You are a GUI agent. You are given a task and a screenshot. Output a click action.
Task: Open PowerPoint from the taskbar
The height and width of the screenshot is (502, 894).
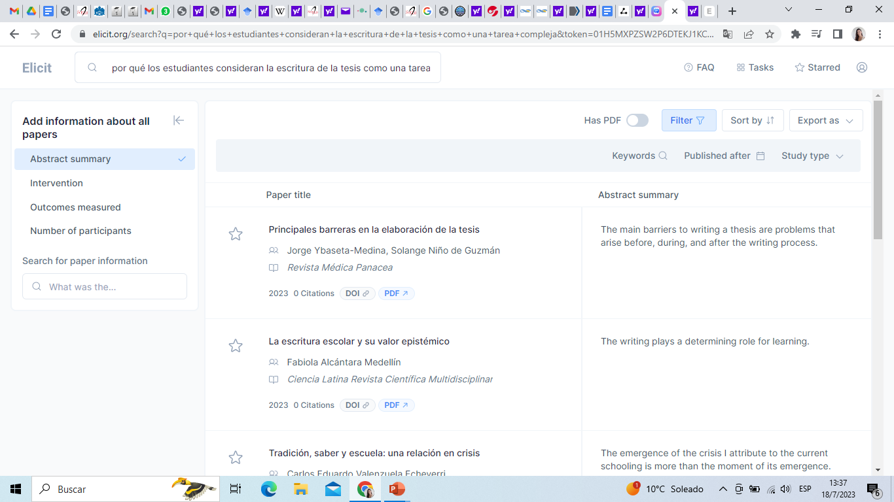coord(397,489)
